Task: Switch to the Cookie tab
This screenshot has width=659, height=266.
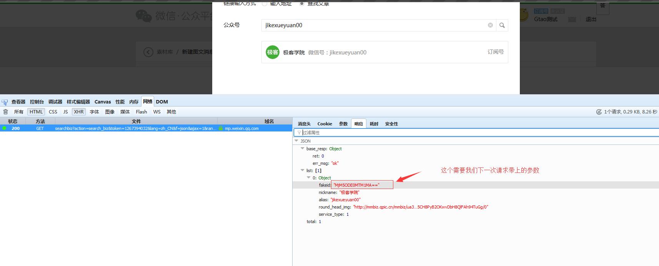Action: click(325, 124)
